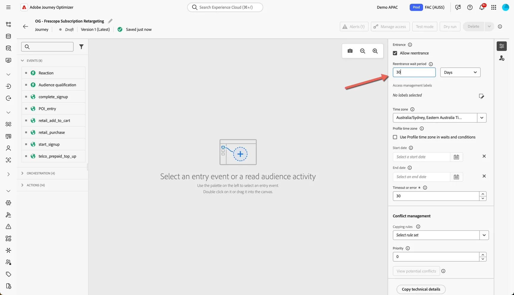This screenshot has height=295, width=514.
Task: Open the Time zone dropdown arrow
Action: tap(482, 118)
